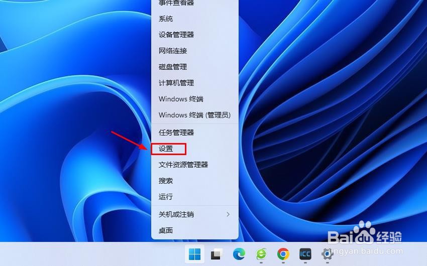
Task: Open Task View from the taskbar
Action: [x=217, y=254]
